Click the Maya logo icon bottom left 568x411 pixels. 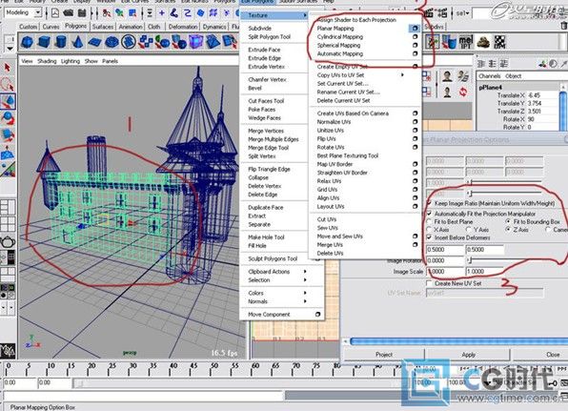(8, 351)
